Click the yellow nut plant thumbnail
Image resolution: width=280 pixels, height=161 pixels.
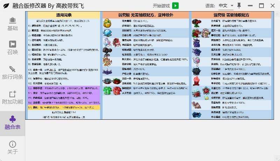[x=107, y=23]
